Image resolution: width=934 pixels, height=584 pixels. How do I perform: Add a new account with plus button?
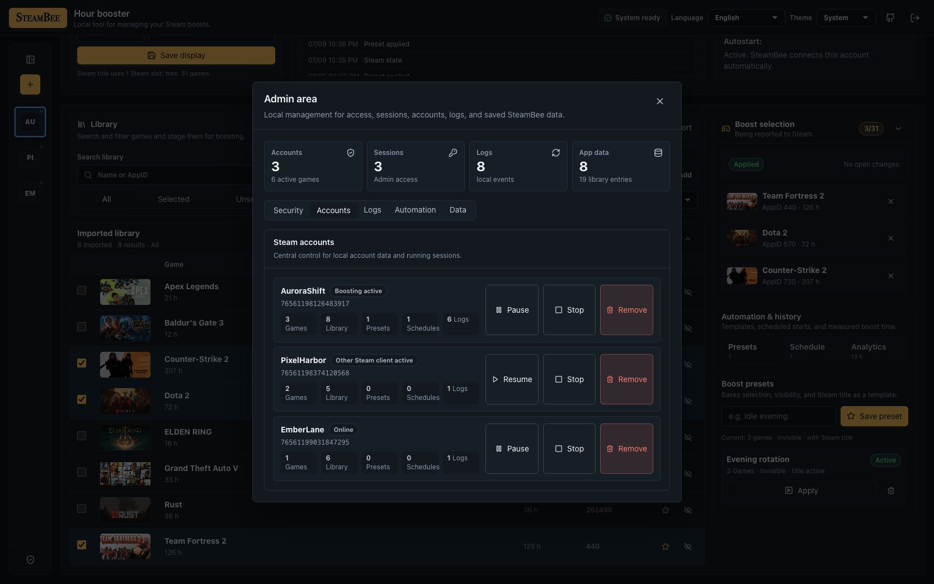[x=30, y=84]
